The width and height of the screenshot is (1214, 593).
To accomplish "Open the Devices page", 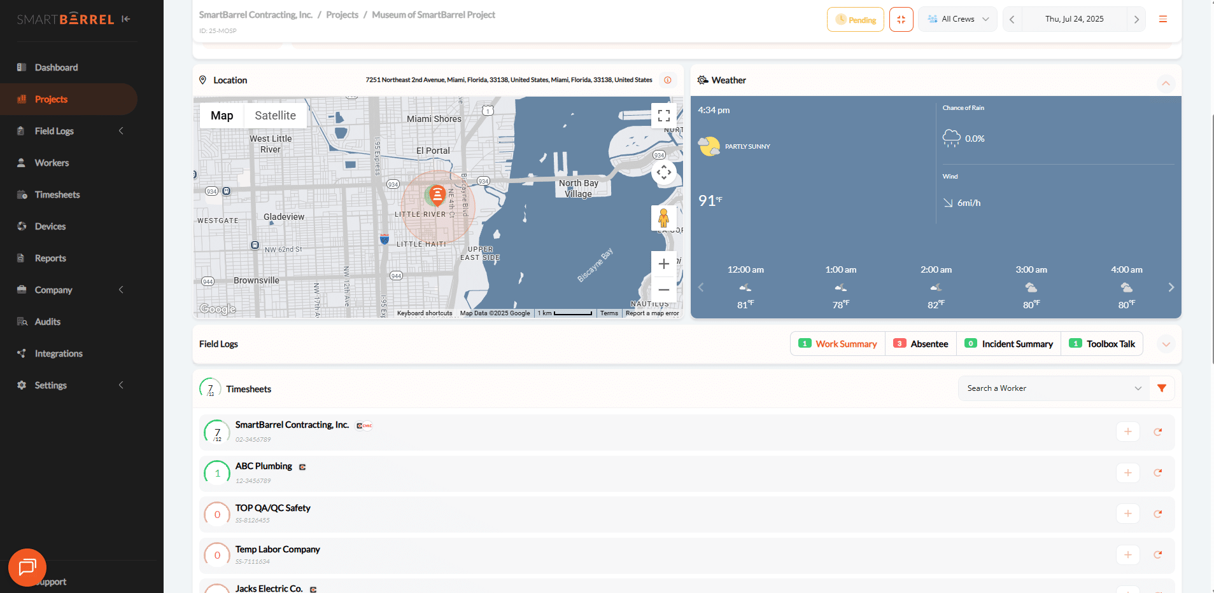I will [x=69, y=226].
